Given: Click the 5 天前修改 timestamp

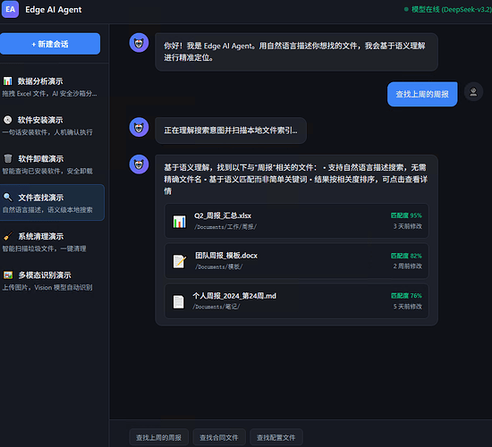Looking at the screenshot, I should click(408, 307).
